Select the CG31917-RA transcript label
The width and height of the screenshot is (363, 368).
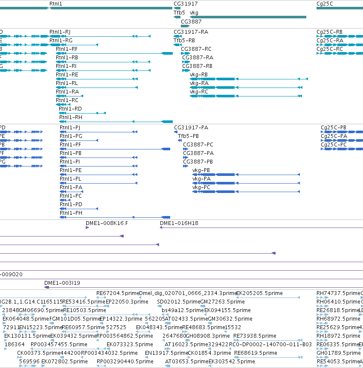pyautogui.click(x=191, y=32)
